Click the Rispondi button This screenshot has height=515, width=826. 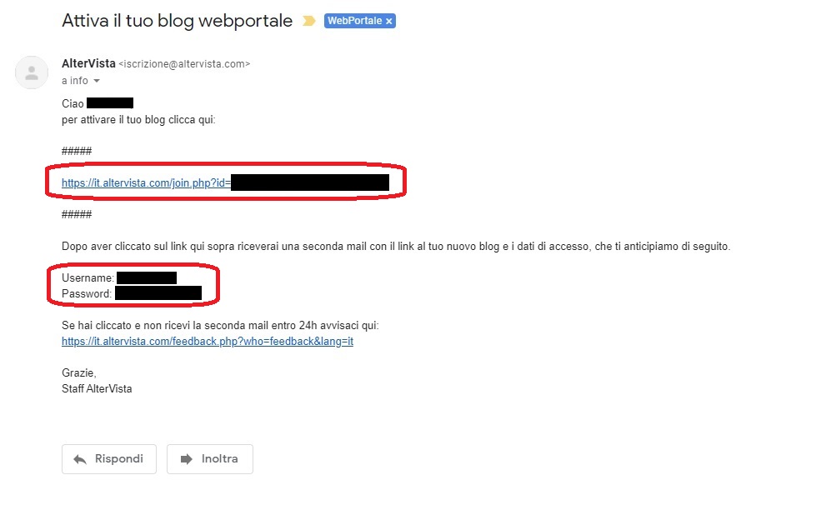[x=109, y=458]
